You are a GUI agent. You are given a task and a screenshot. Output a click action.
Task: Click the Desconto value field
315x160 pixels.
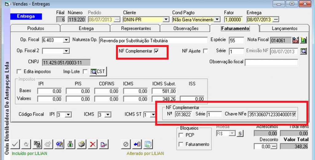click(262, 147)
